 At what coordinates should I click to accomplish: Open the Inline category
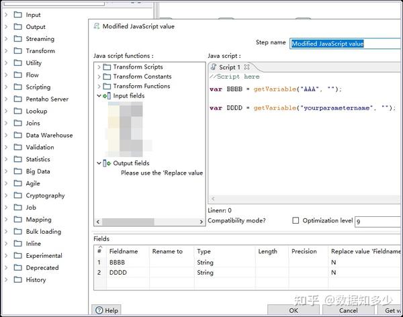pos(34,244)
